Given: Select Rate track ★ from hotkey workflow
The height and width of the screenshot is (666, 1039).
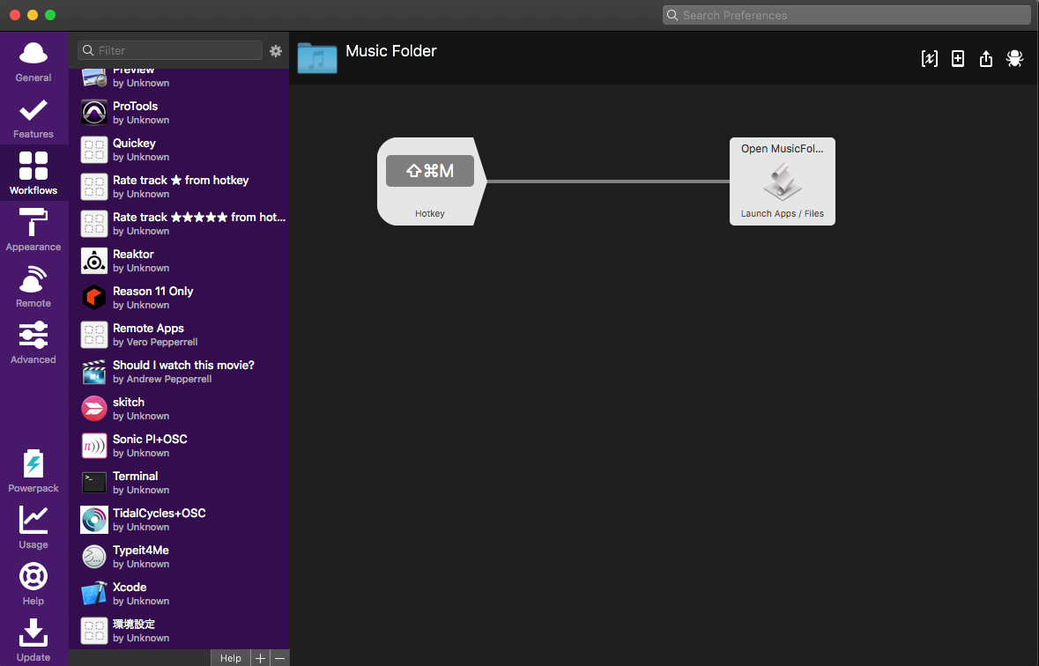Looking at the screenshot, I should [x=179, y=187].
